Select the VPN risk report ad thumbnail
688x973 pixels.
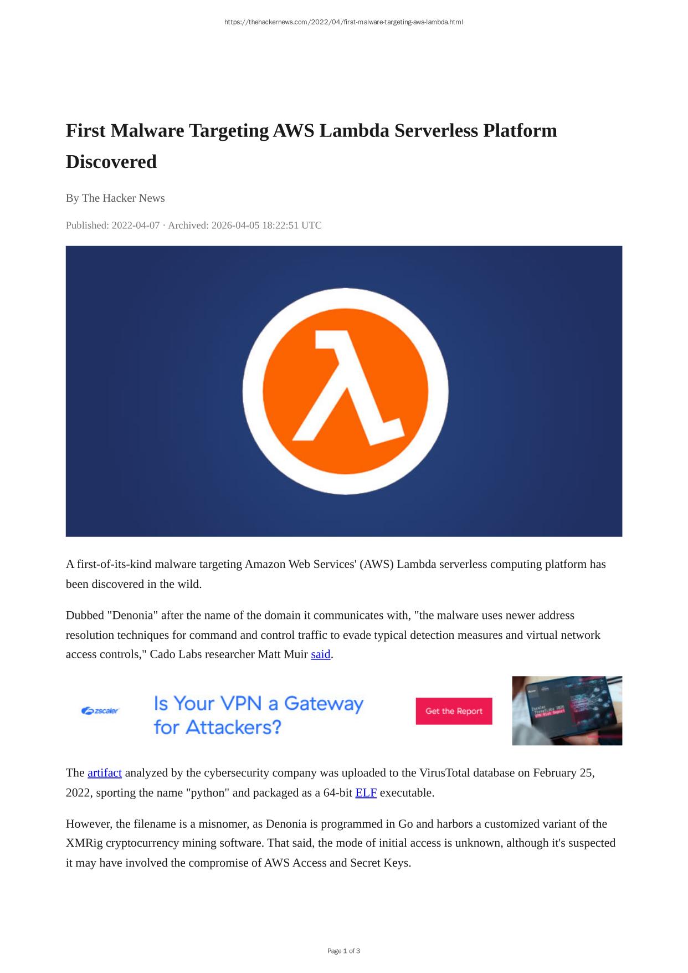(567, 710)
